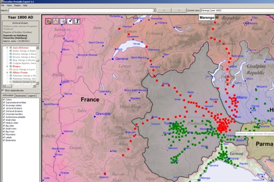Switch to the Legend tab
Image resolution: width=274 pixels, height=182 pixels.
31,96
